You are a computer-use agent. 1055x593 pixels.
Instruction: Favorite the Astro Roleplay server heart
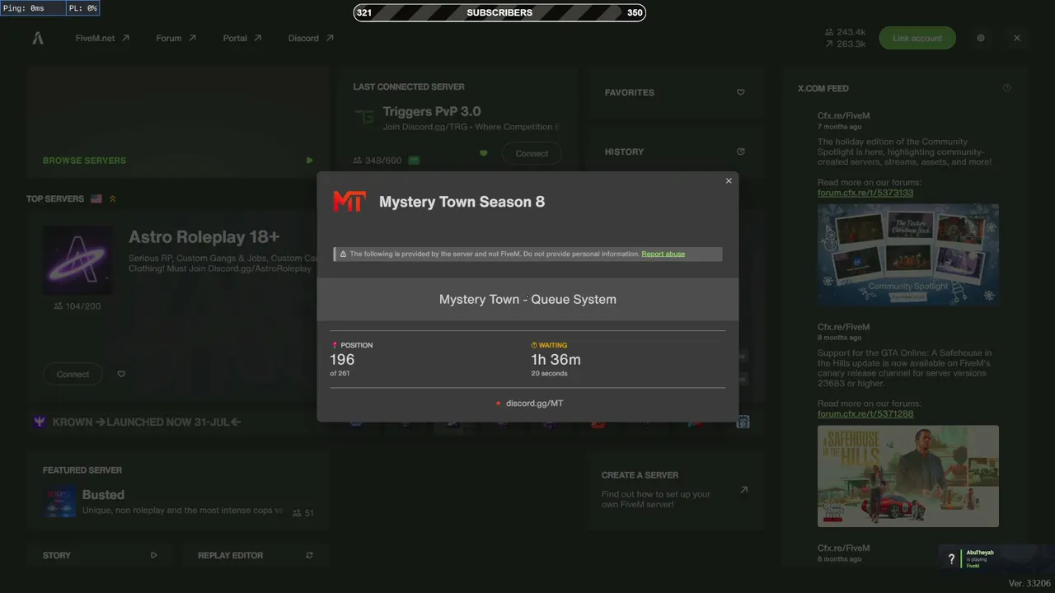tap(121, 374)
